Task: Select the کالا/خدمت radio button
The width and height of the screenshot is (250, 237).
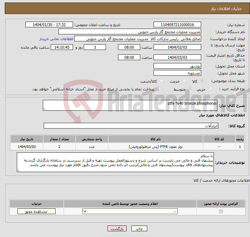Action: point(161,81)
